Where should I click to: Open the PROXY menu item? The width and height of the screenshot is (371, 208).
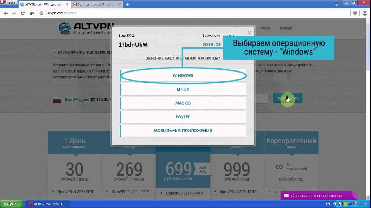265,29
